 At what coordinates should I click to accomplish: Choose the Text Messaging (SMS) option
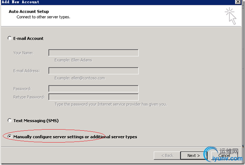click(x=10, y=121)
